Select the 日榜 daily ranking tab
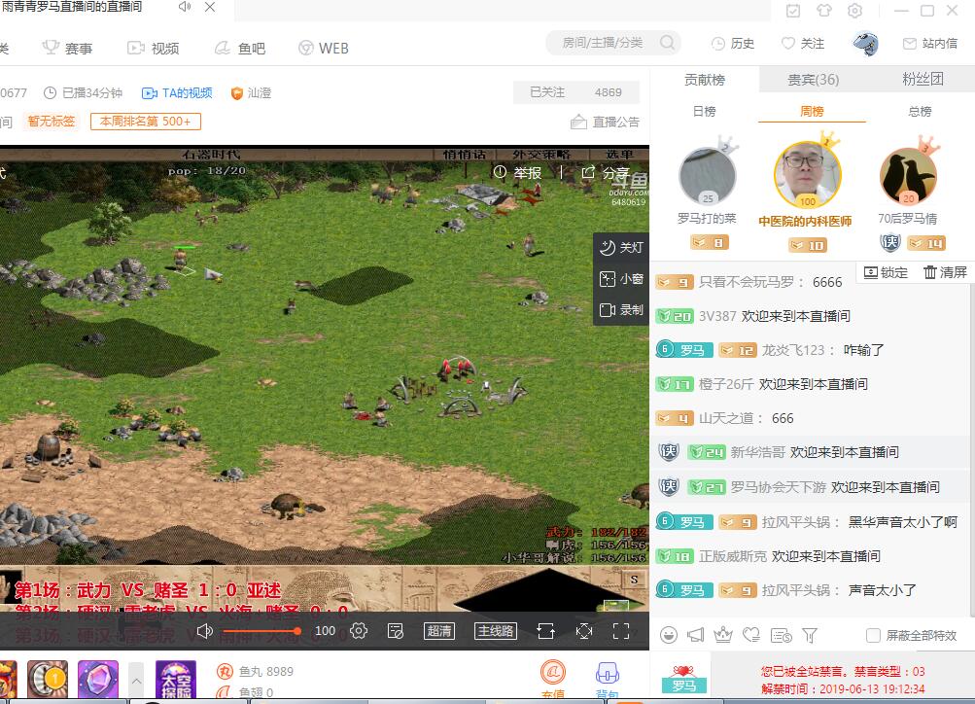The image size is (975, 704). [x=704, y=112]
